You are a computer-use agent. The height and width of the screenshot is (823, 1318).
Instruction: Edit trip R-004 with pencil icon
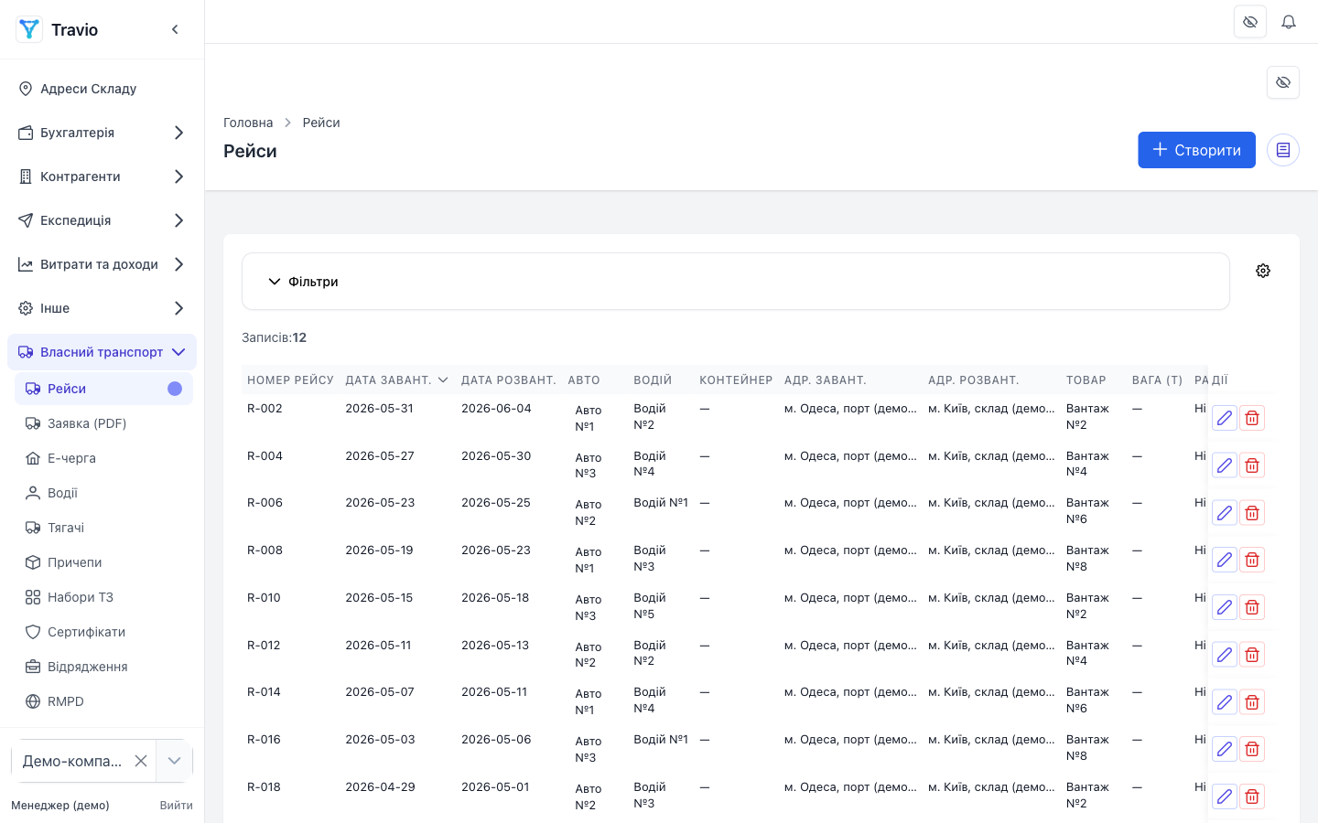coord(1225,465)
